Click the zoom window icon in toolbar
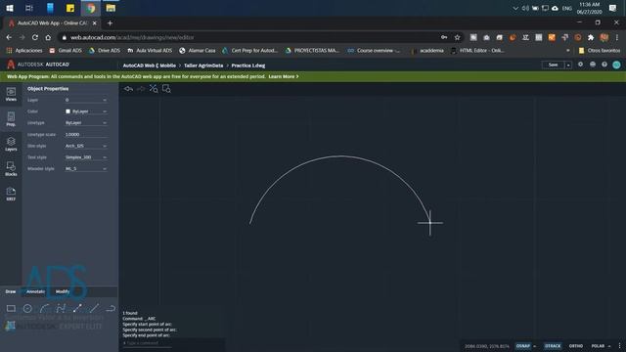Screen dimensions: 626x352 pyautogui.click(x=166, y=89)
